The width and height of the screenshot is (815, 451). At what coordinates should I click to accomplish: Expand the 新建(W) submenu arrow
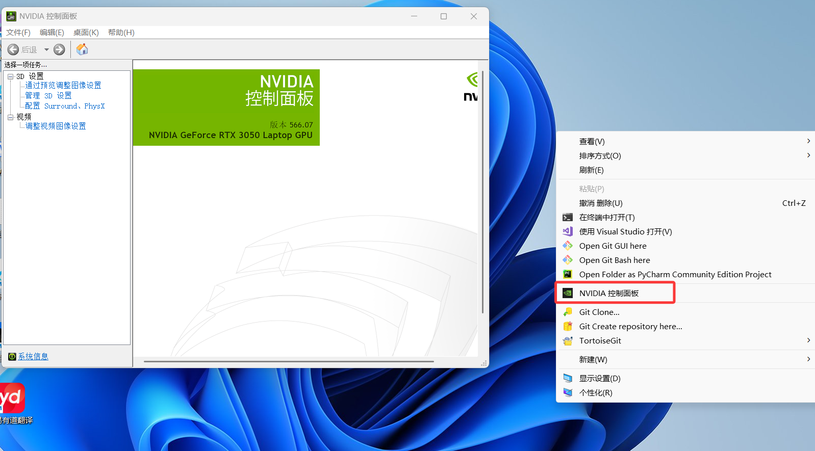pyautogui.click(x=809, y=359)
